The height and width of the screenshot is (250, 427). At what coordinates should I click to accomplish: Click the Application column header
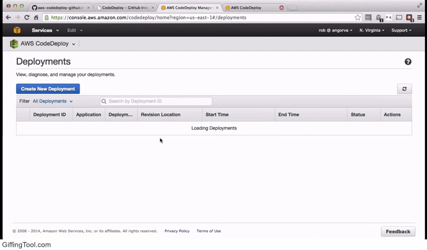click(x=89, y=114)
